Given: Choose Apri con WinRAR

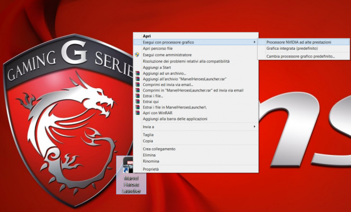Looking at the screenshot, I should 196,113.
